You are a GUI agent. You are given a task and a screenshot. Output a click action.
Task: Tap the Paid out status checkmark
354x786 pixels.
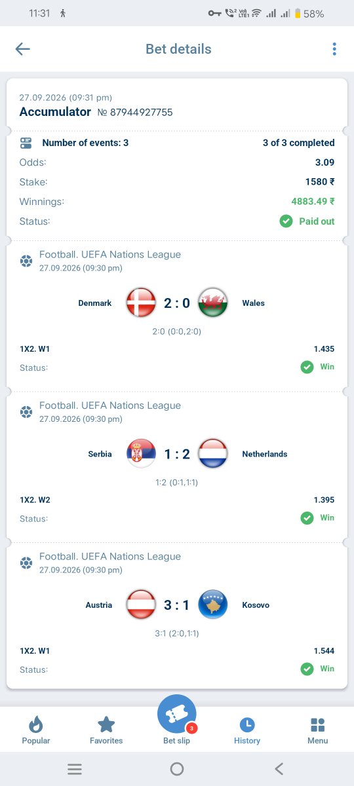tap(286, 221)
